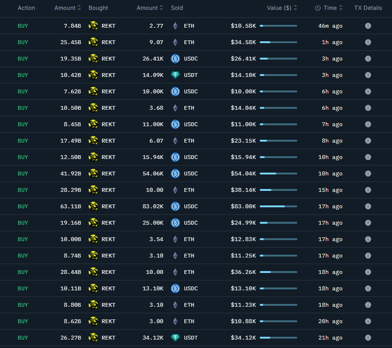Open info icon for $10.00K trade
This screenshot has height=348, width=392.
pos(368,91)
